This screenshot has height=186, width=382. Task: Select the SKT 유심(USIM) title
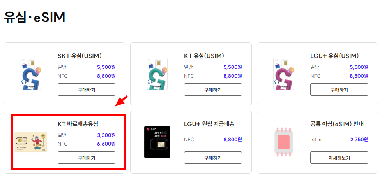click(80, 56)
